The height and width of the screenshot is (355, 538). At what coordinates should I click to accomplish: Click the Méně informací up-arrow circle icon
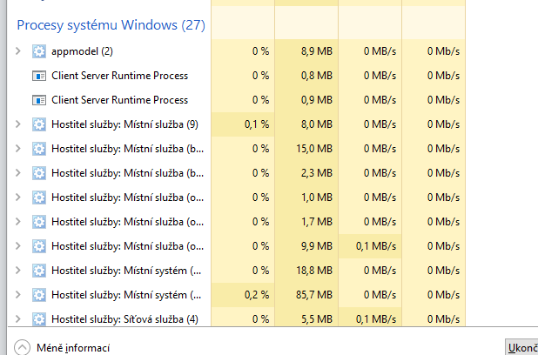[x=22, y=348]
